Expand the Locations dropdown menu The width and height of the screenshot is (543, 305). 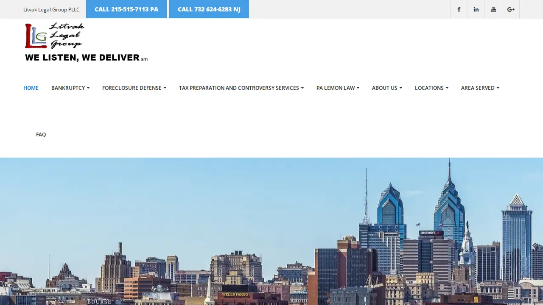(x=431, y=88)
